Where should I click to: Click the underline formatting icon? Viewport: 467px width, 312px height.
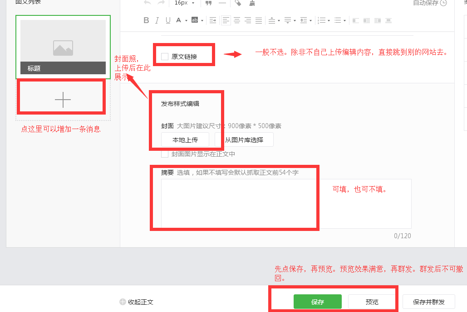(x=168, y=20)
